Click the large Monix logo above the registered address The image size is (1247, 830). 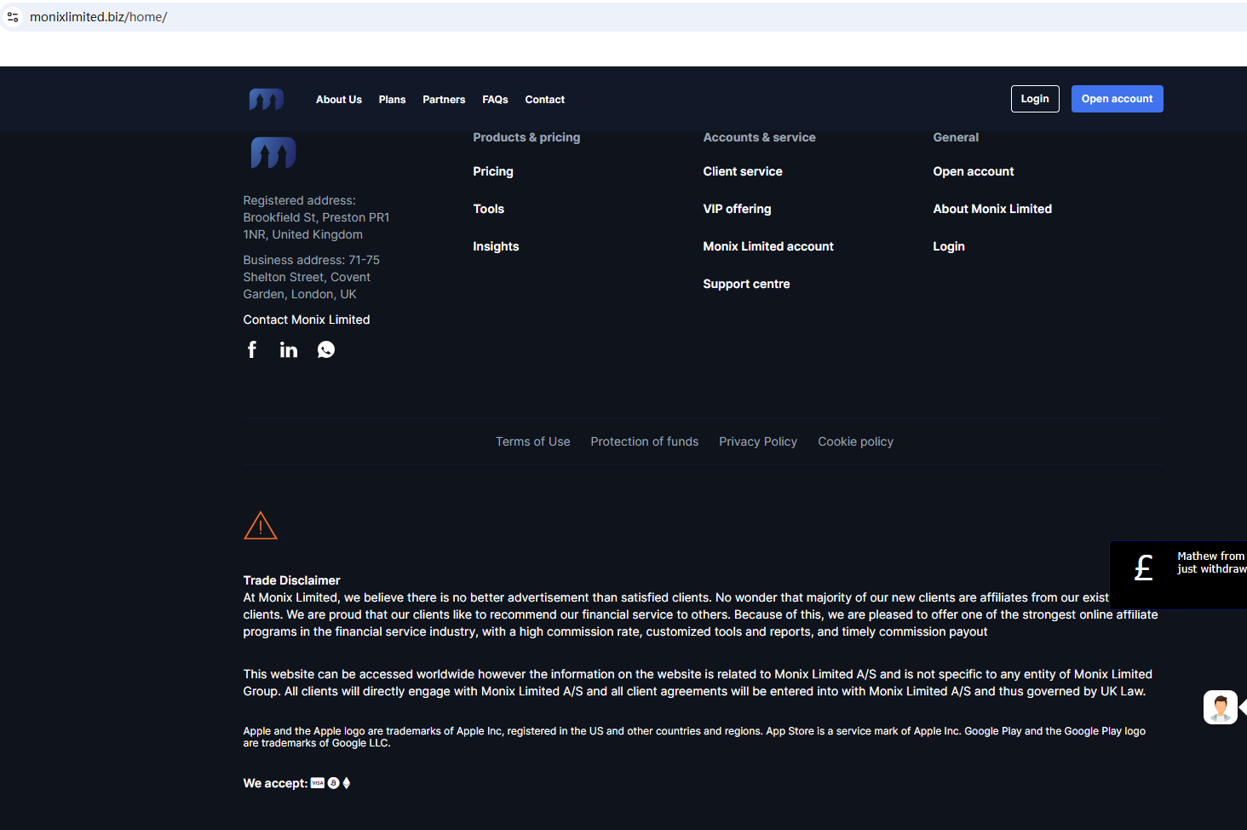click(x=273, y=153)
